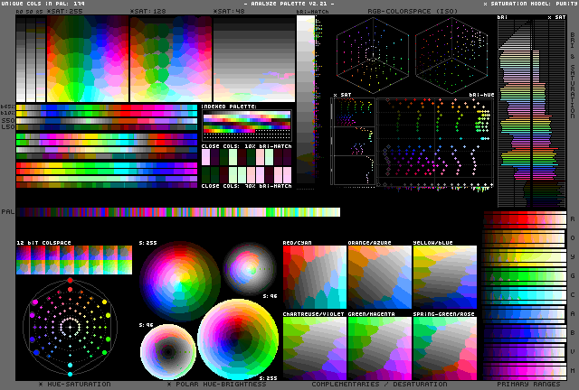The image size is (579, 390).
Task: Click the red primary range row
Action: (524, 219)
